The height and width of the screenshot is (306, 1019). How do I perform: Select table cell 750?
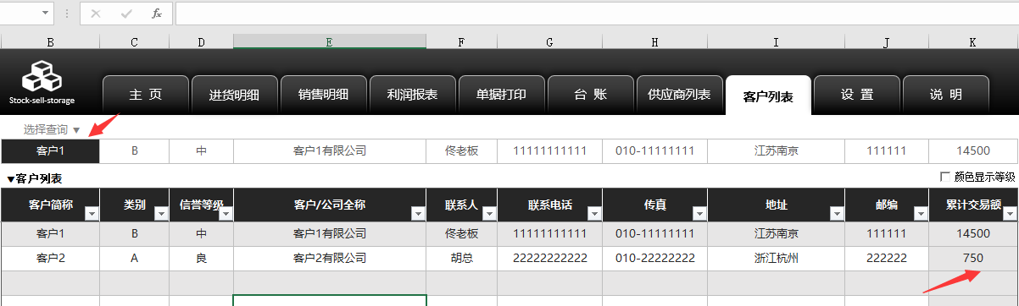click(x=973, y=258)
